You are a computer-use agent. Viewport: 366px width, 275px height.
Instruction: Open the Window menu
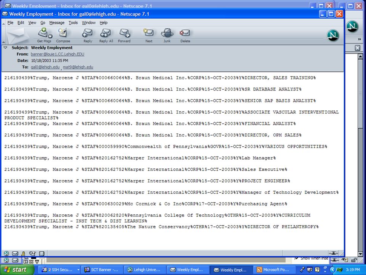click(89, 23)
